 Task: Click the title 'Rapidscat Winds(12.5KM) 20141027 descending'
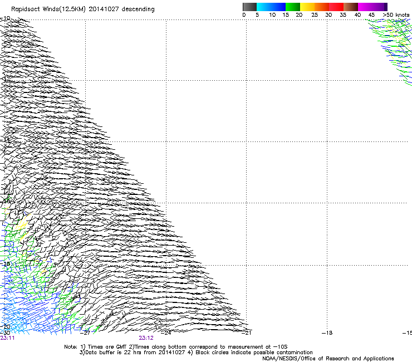tap(83, 9)
